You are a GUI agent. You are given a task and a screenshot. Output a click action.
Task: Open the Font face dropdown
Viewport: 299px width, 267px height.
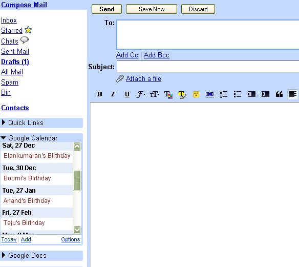(x=141, y=94)
